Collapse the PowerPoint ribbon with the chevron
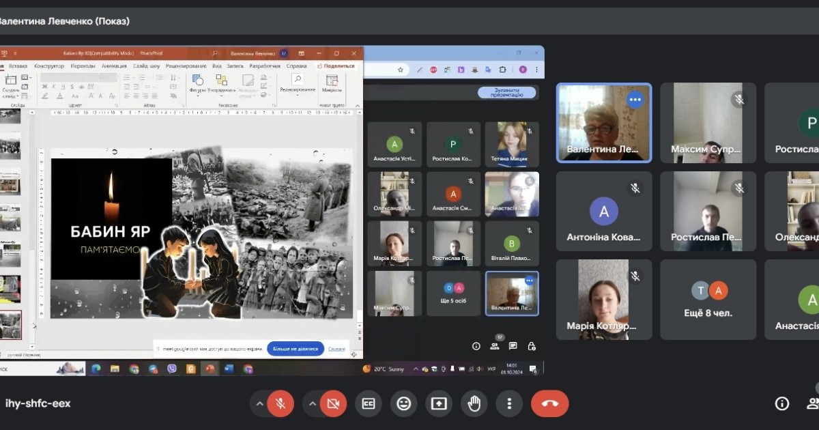819x430 pixels. coord(356,106)
